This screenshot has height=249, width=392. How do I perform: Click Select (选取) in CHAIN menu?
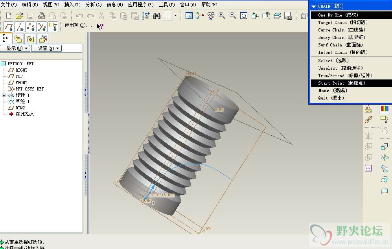[x=333, y=61]
